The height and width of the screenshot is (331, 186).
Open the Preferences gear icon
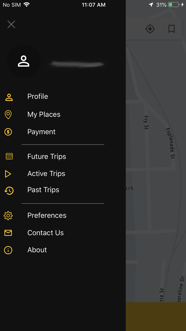tap(8, 216)
